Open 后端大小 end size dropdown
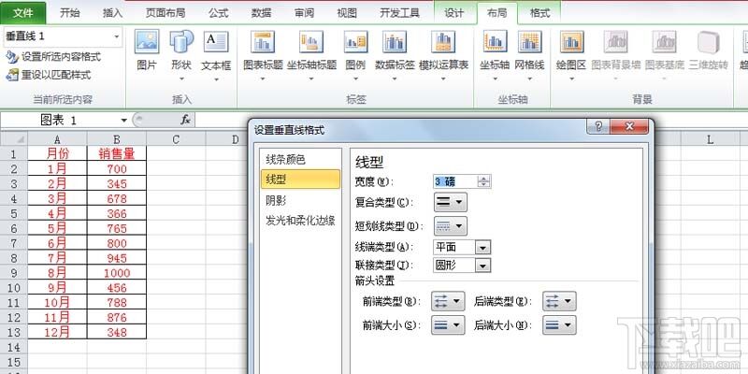This screenshot has width=748, height=374. 559,325
